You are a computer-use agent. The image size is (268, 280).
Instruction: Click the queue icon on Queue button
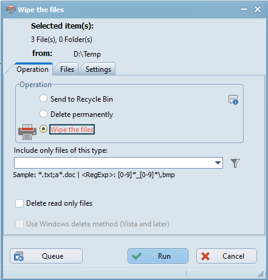point(19,256)
